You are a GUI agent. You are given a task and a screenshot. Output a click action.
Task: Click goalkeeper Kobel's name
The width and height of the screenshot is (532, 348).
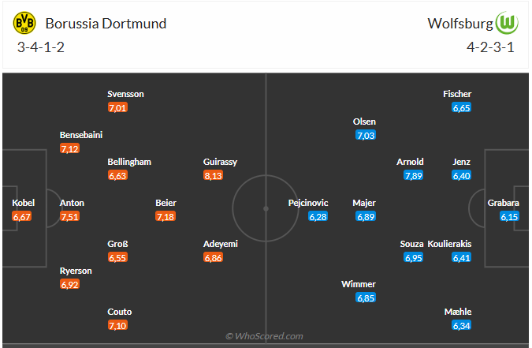pos(24,203)
